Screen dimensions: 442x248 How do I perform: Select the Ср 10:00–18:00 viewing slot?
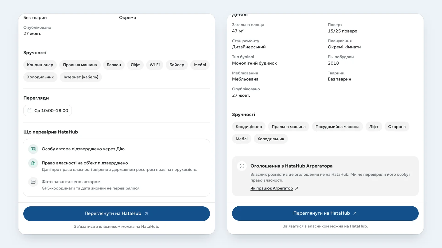(x=48, y=111)
